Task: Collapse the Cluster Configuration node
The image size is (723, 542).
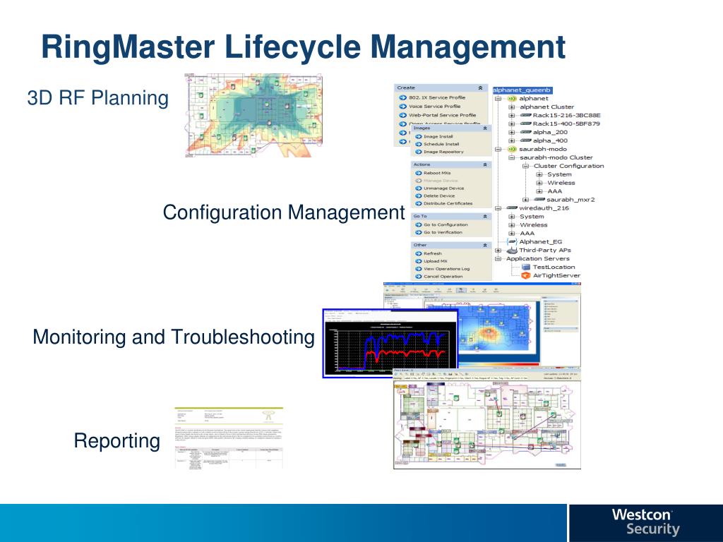Action: pos(525,166)
